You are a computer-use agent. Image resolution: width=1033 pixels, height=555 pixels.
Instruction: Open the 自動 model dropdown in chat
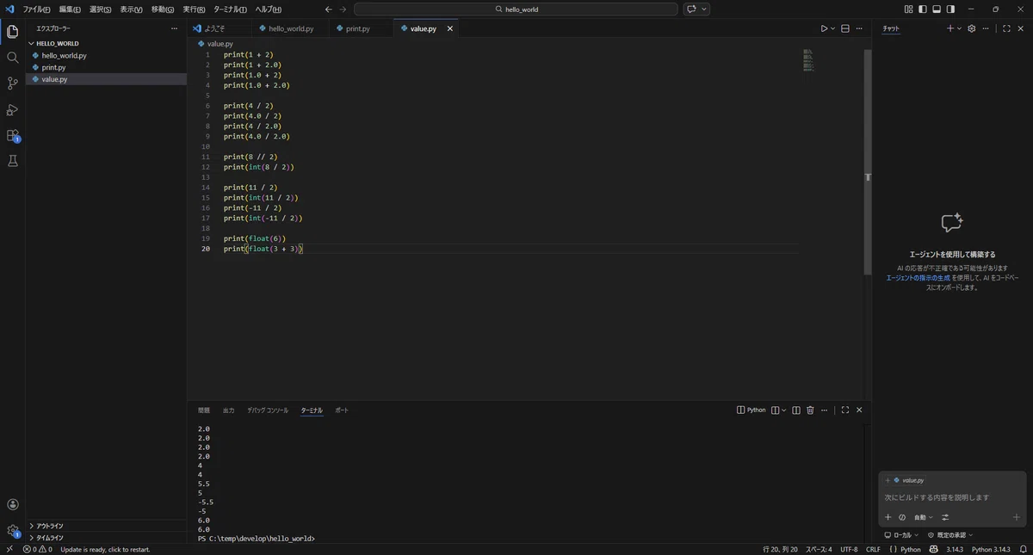(x=924, y=517)
